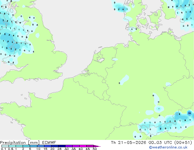Click the '14' precipitation value on map

[189, 113]
